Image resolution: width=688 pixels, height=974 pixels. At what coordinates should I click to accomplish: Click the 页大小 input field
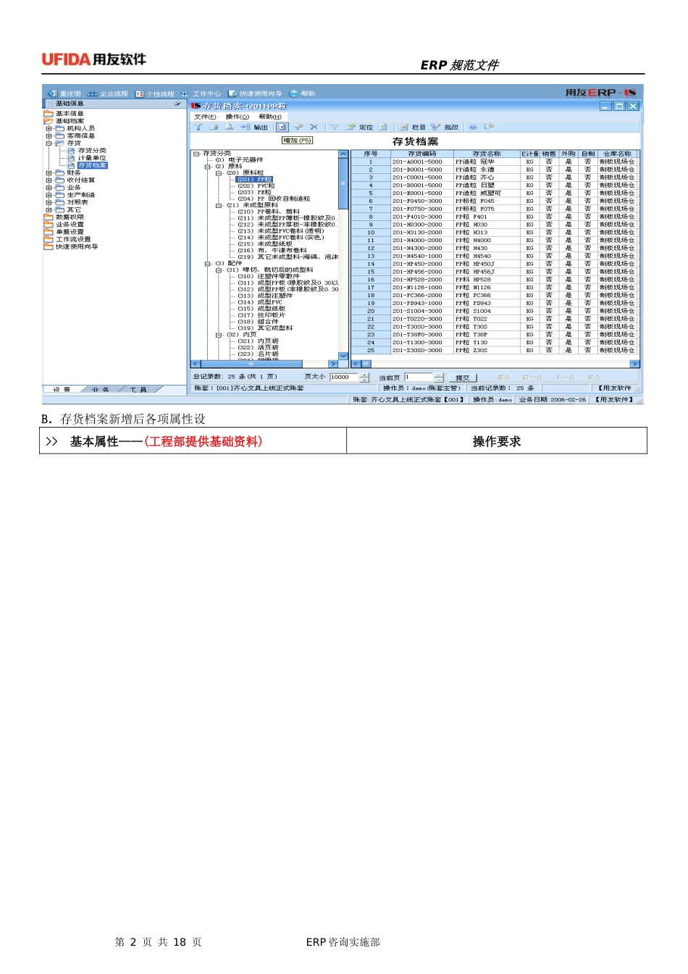[344, 378]
